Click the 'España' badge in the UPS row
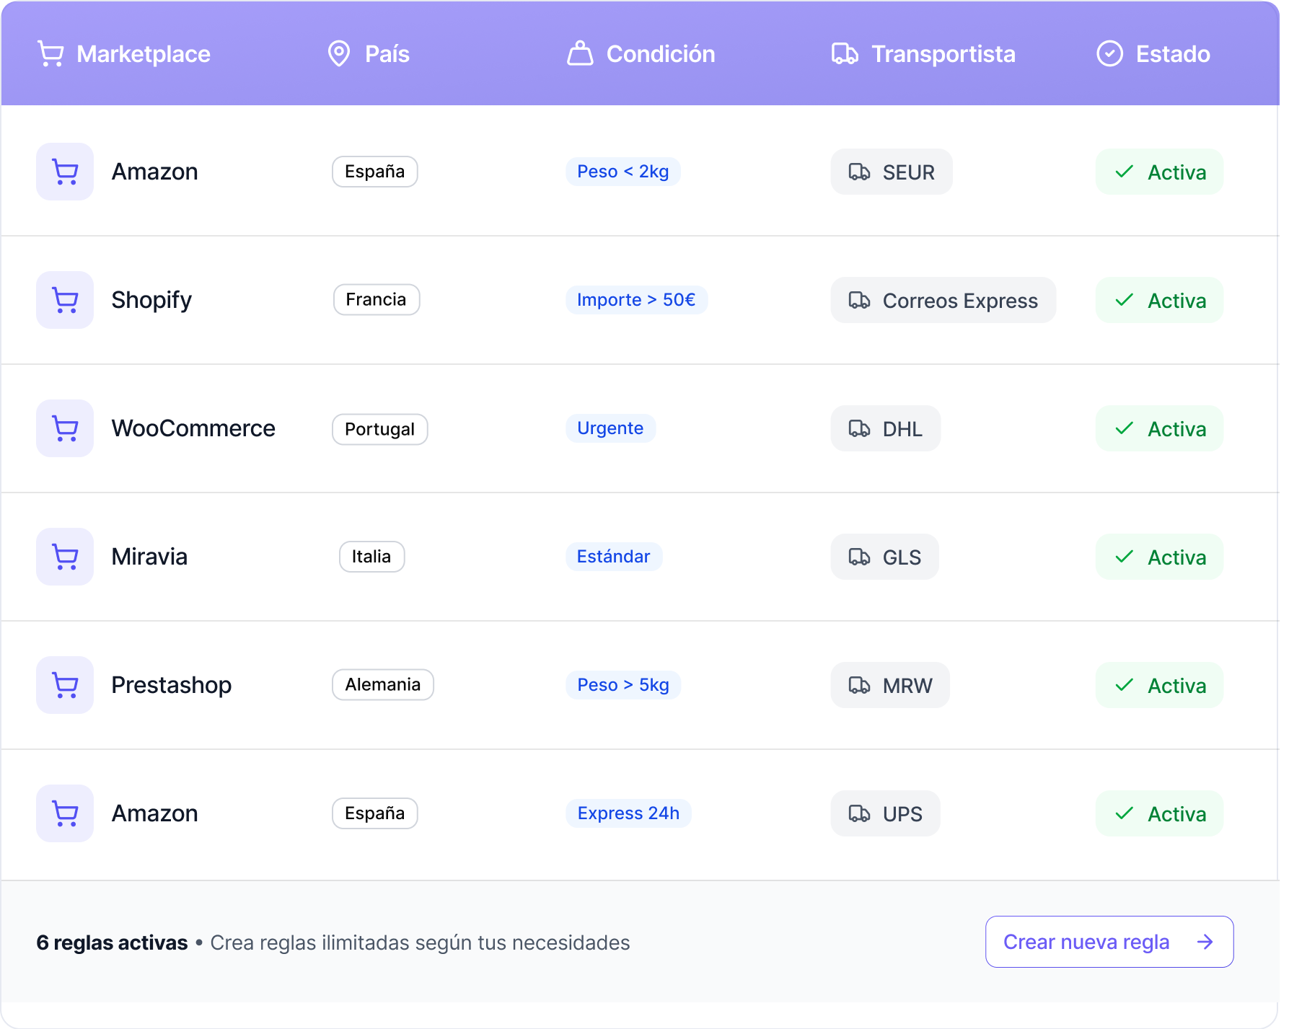Viewport: 1289px width, 1029px height. (375, 813)
